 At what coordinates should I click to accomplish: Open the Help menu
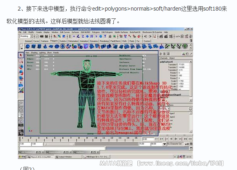pos(166,32)
